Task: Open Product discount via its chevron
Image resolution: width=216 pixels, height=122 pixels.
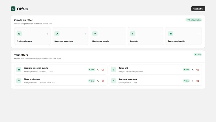Action: [x=48, y=34]
